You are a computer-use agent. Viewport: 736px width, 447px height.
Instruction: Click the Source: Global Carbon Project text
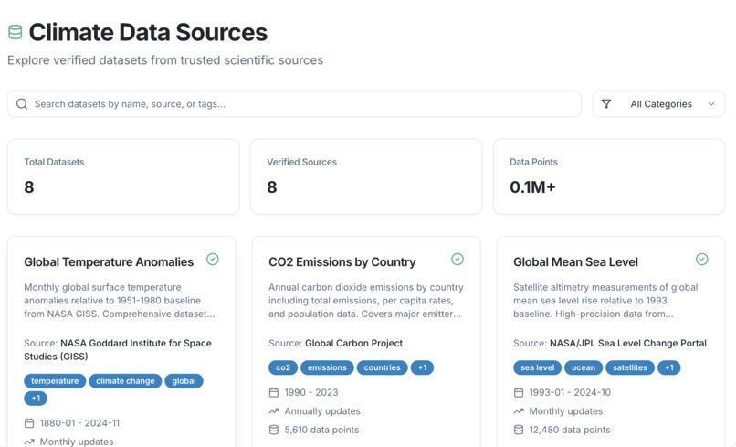click(x=336, y=343)
